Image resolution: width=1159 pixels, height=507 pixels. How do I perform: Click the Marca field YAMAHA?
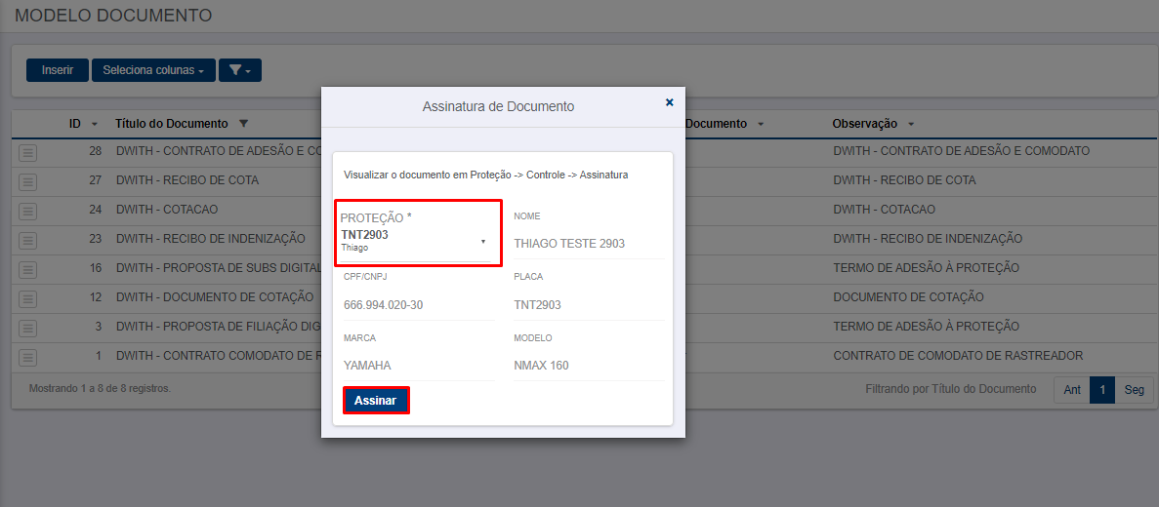[419, 366]
